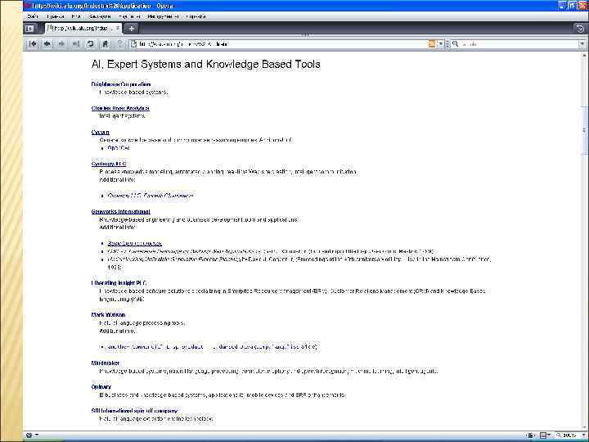This screenshot has height=442, width=589.
Task: Open the Вид menu
Action: [x=76, y=16]
